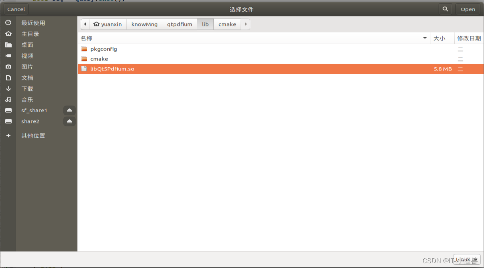
Task: Open the 最近使用 (Recent) sidebar icon
Action: tap(8, 23)
